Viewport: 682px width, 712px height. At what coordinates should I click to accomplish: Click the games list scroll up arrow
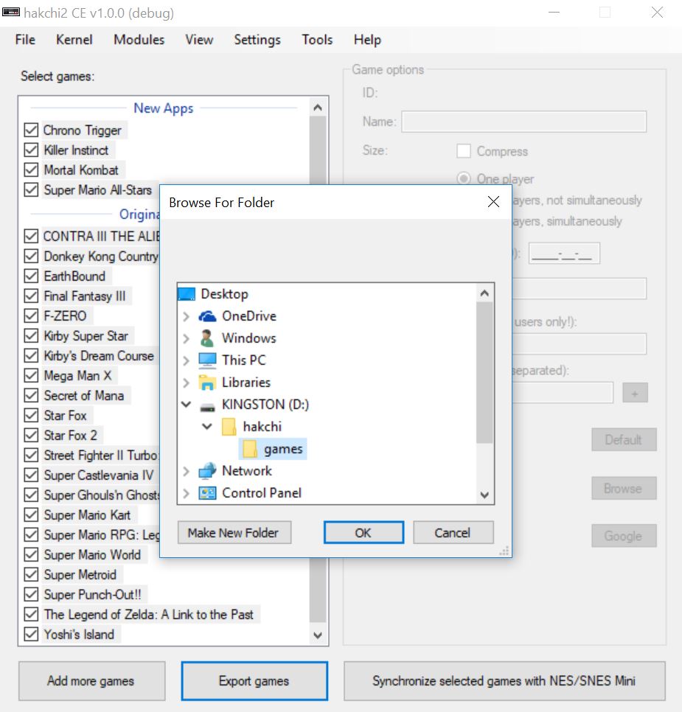pyautogui.click(x=318, y=108)
